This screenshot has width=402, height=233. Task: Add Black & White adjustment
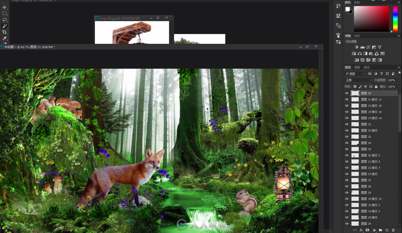tap(365, 54)
